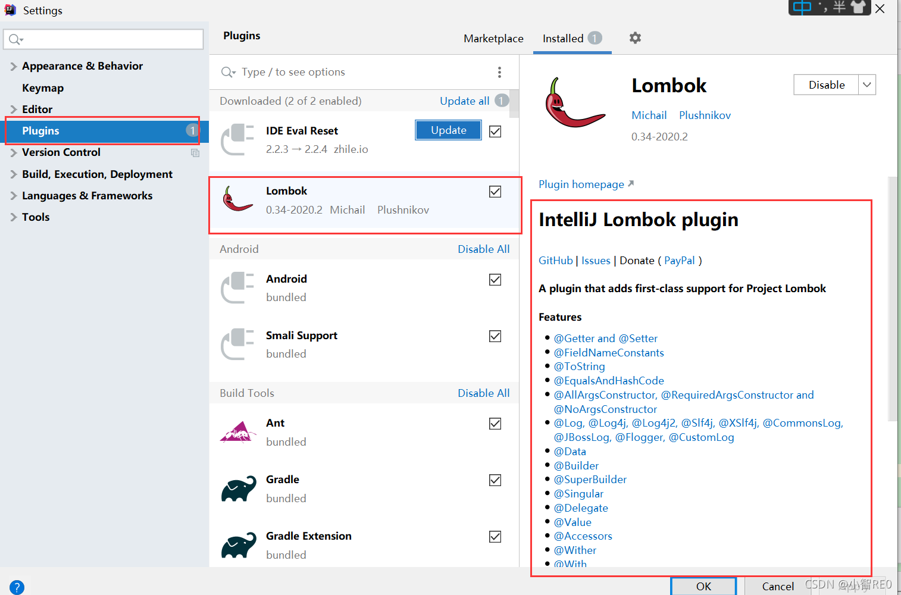
Task: Expand Build, Execution, Deployment node
Action: pos(14,174)
